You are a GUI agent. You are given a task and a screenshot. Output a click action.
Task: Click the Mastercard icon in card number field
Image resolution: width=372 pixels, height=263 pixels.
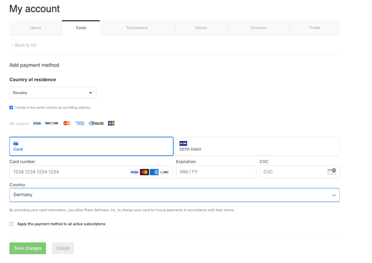(x=144, y=172)
